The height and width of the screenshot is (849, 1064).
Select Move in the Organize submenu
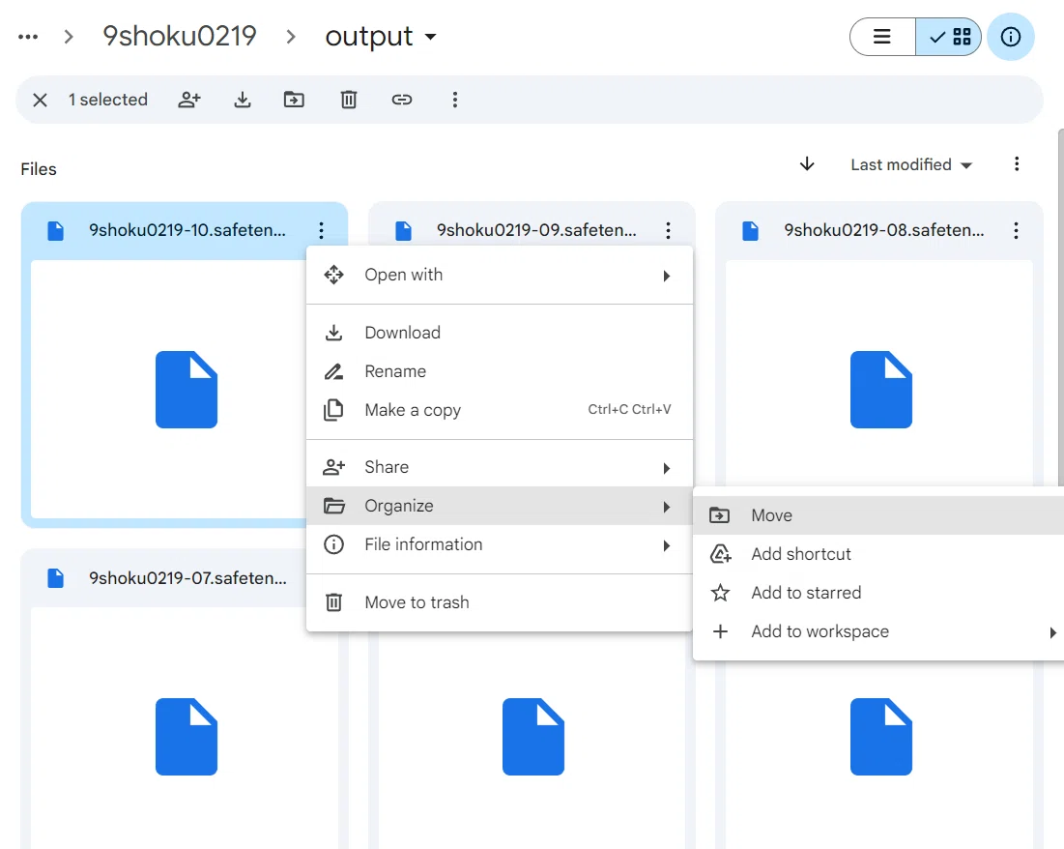(878, 515)
